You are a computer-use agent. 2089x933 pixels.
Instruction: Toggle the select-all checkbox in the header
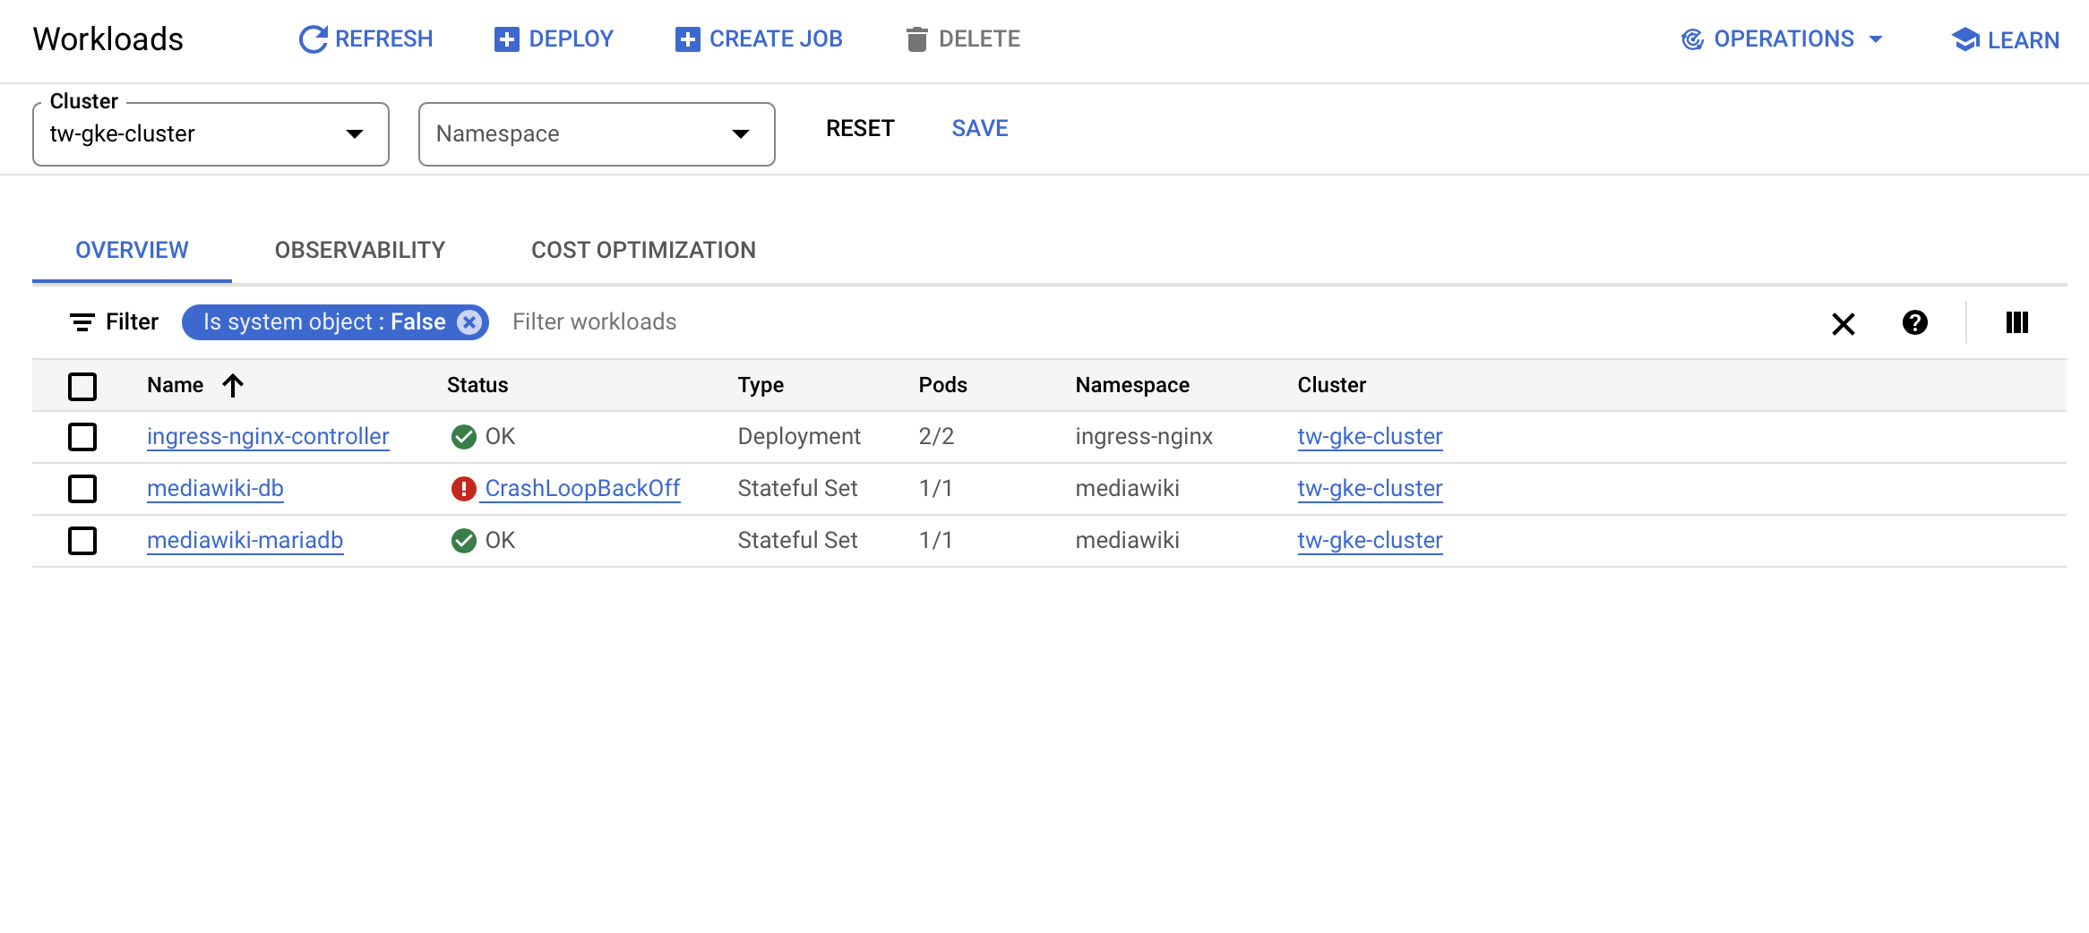(x=82, y=387)
